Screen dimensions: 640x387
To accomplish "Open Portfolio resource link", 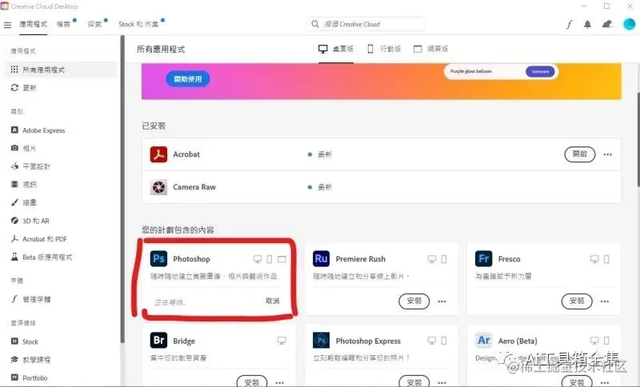I will coord(29,378).
